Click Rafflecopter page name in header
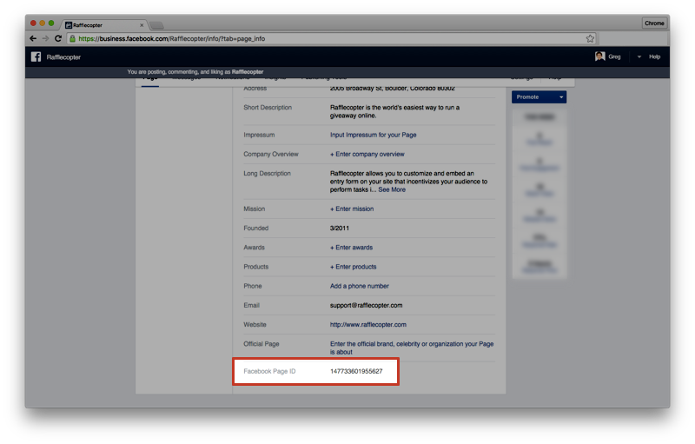The width and height of the screenshot is (695, 444). pyautogui.click(x=63, y=57)
